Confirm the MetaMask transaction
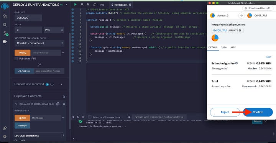 [x=258, y=112]
